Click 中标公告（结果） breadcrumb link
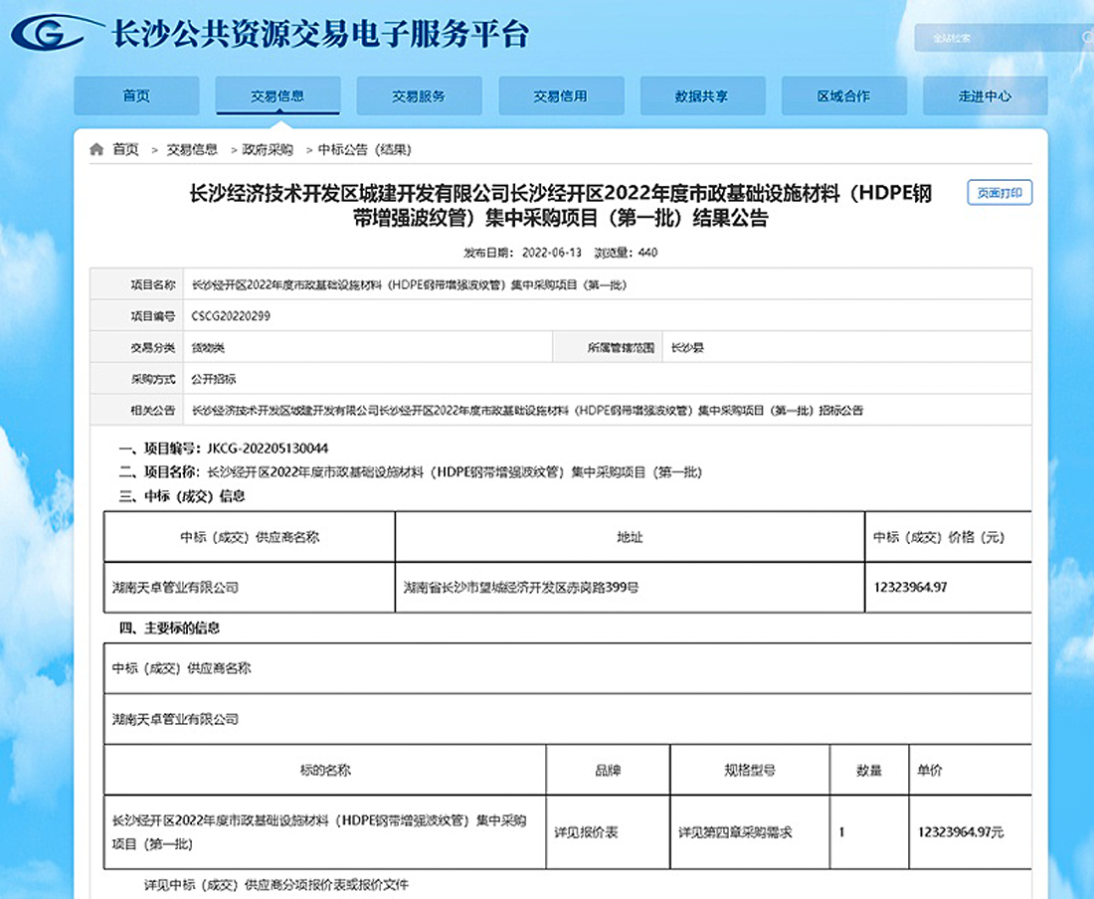The width and height of the screenshot is (1094, 899). click(x=364, y=150)
